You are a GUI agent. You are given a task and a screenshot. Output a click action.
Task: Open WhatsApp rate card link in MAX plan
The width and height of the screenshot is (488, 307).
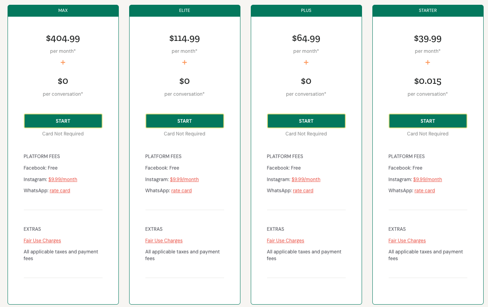coord(60,191)
